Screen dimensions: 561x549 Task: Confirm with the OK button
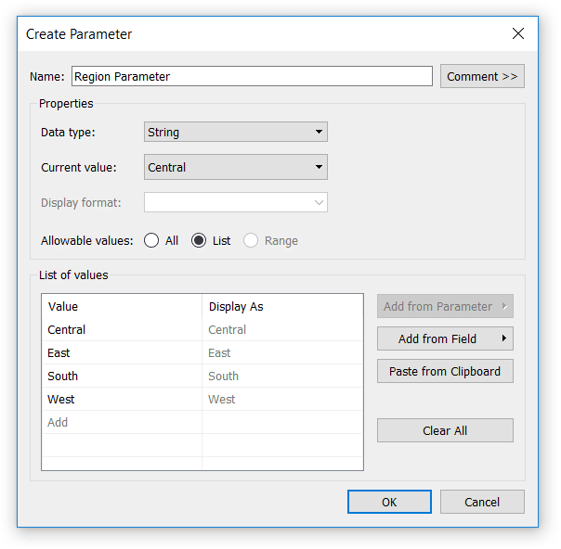389,503
